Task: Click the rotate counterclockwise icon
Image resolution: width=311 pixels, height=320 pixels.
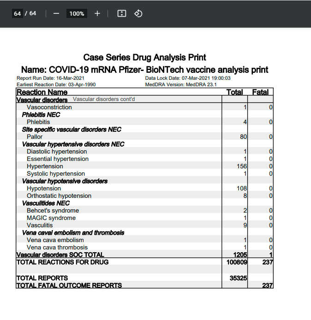Action: click(138, 14)
